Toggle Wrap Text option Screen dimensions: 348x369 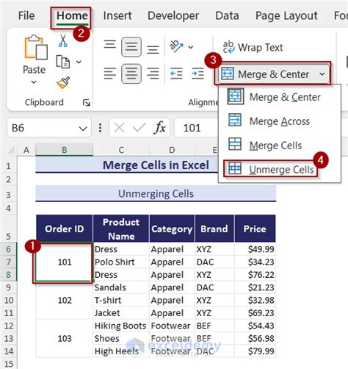point(253,47)
